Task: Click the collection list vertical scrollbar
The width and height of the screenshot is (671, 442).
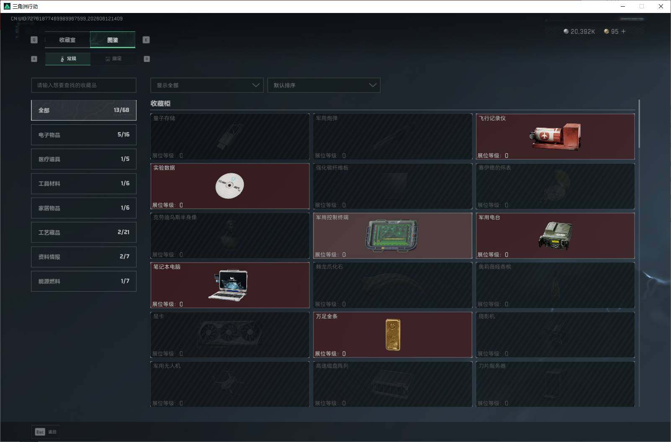Action: [x=639, y=124]
